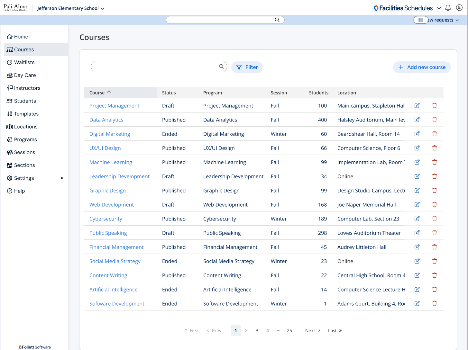The width and height of the screenshot is (468, 350).
Task: Open the Jefferson Elementary School selector
Action: 70,8
